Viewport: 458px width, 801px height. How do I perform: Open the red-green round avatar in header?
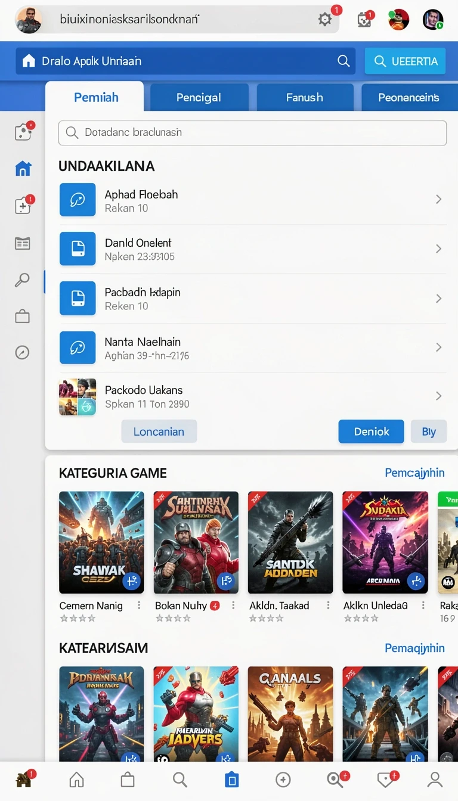[x=398, y=20]
